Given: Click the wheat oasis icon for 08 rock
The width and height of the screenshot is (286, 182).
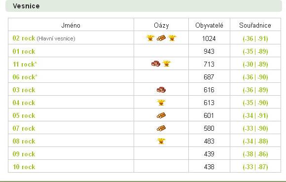Looking at the screenshot, I should click(x=161, y=141).
